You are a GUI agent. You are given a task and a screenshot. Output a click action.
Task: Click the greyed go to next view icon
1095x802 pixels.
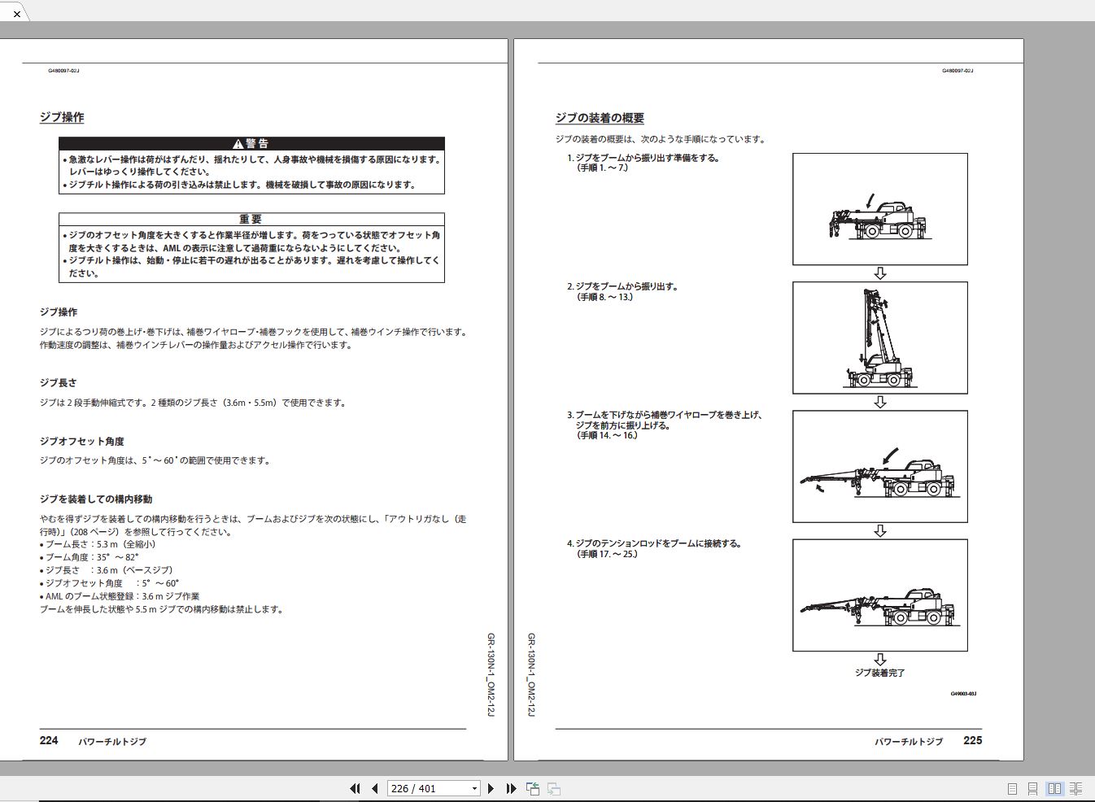coord(554,788)
